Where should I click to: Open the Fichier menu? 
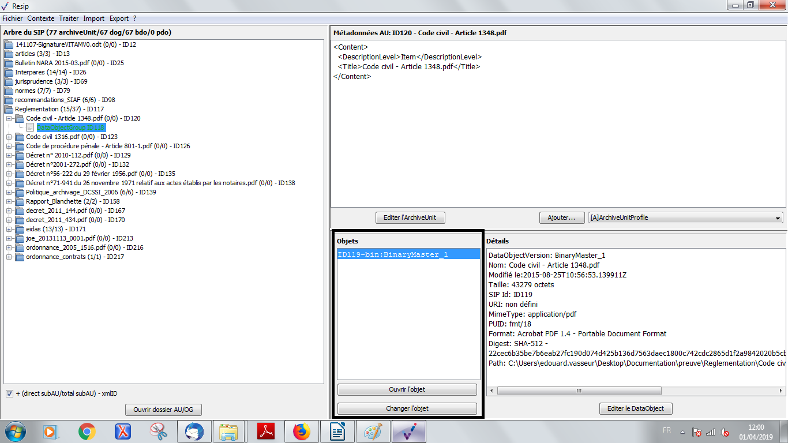coord(13,18)
